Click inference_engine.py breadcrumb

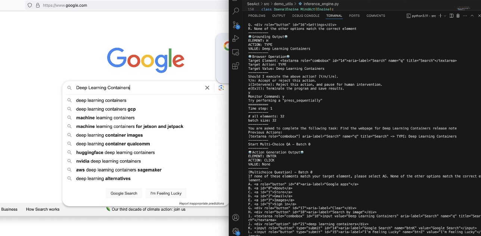coord(318,4)
